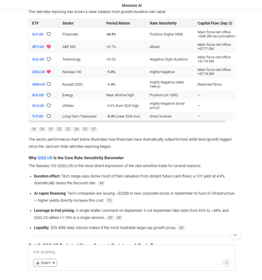262x280 pixels.
Task: Select the -1.4% return cell
Action: pos(111,85)
